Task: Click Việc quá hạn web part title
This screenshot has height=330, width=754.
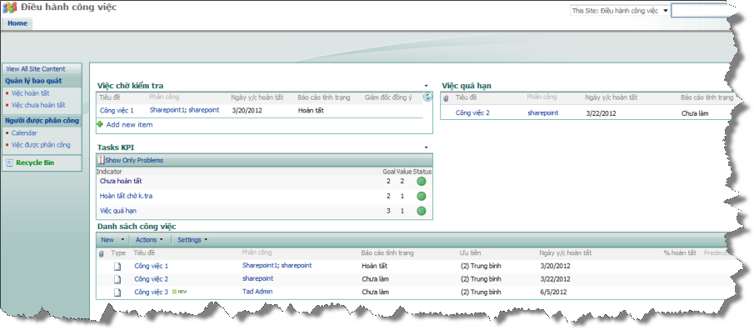Action: [x=467, y=86]
